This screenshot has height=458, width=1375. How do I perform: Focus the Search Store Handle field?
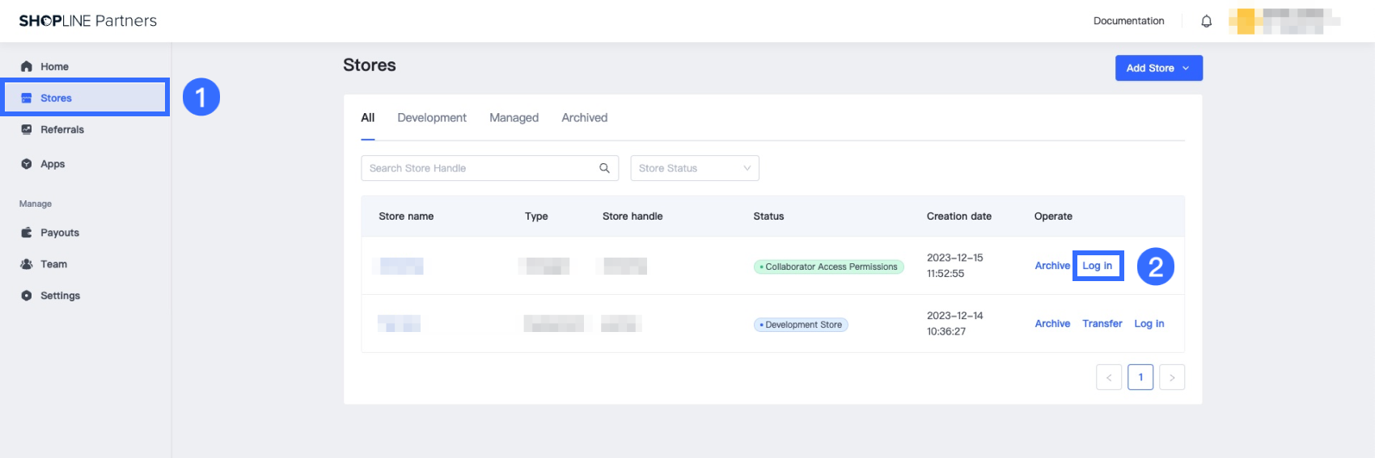477,168
